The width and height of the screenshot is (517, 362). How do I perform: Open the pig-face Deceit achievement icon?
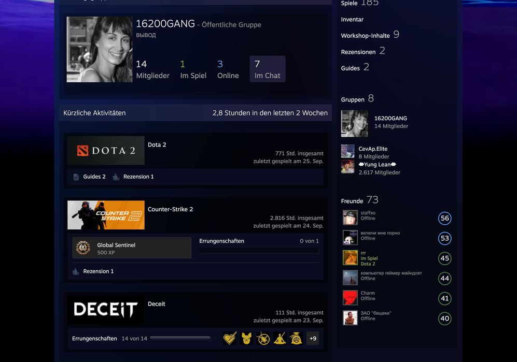[246, 338]
